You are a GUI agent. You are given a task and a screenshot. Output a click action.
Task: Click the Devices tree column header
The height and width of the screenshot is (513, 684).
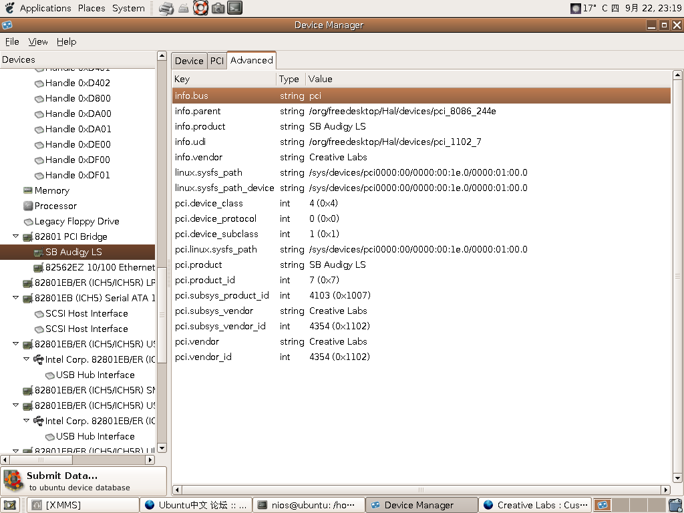(x=77, y=59)
